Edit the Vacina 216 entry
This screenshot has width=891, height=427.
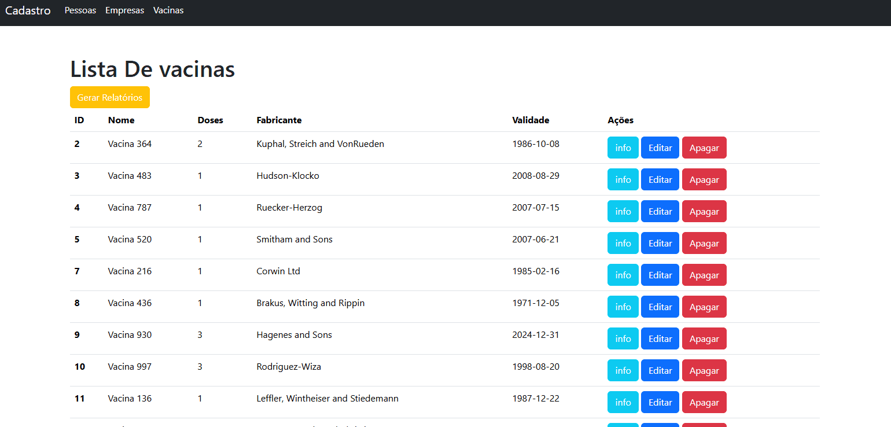point(660,275)
